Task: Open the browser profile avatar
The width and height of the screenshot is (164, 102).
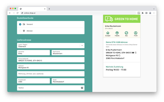Action: [150, 13]
